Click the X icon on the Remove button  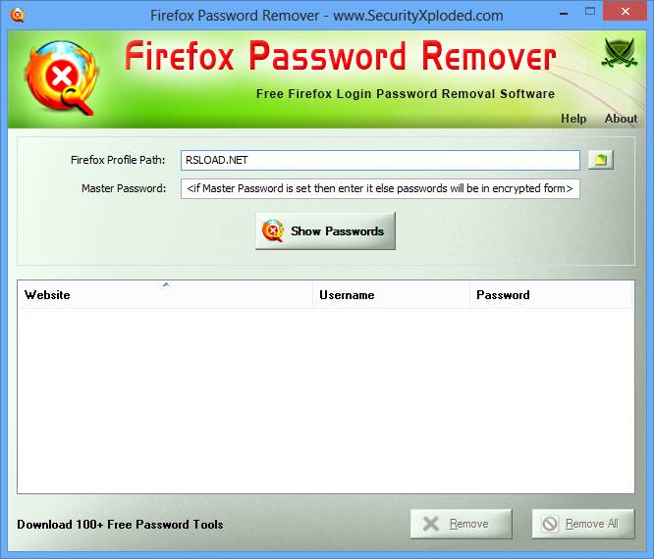pos(431,524)
